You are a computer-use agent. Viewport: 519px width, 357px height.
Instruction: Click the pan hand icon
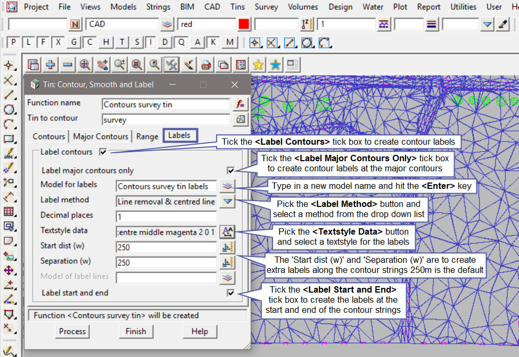pos(102,64)
